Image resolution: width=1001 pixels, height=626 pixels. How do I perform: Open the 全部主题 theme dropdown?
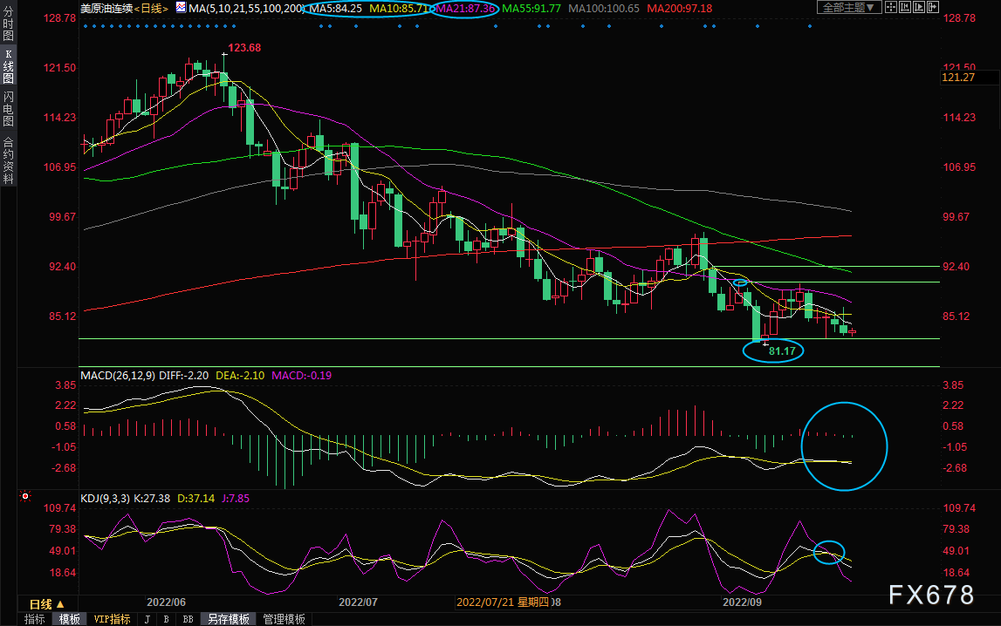pyautogui.click(x=848, y=8)
